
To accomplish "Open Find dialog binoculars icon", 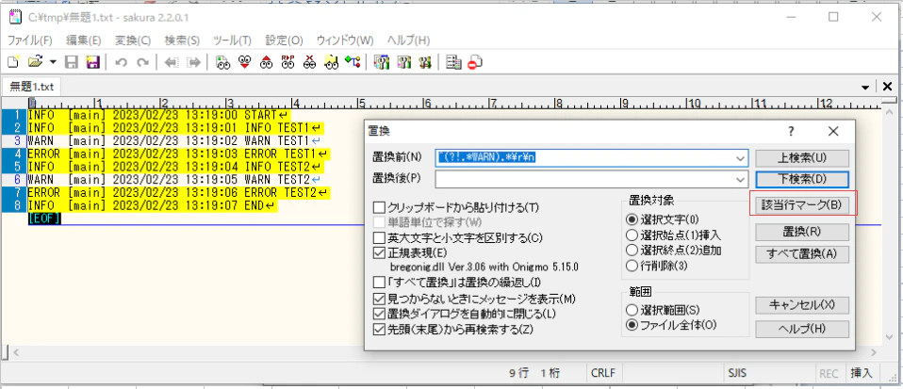I will coord(223,61).
